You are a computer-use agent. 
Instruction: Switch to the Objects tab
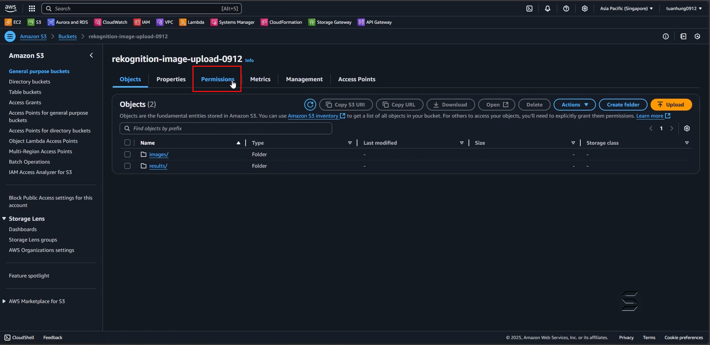[130, 79]
